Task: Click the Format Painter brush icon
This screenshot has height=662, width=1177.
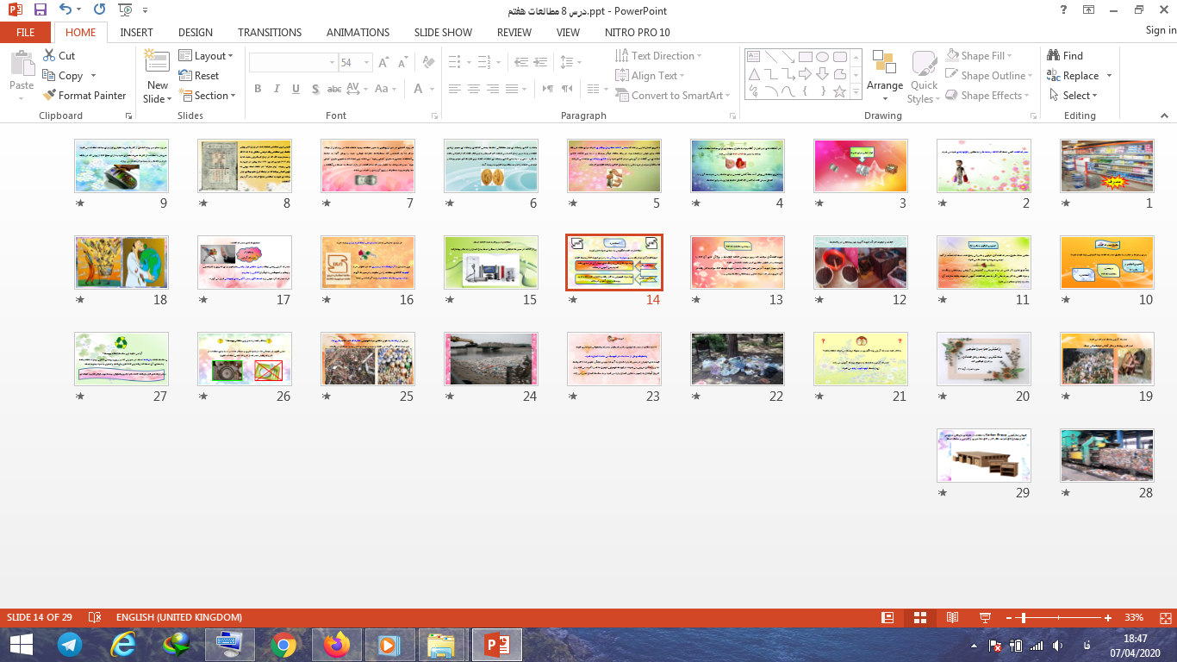Action: tap(50, 96)
